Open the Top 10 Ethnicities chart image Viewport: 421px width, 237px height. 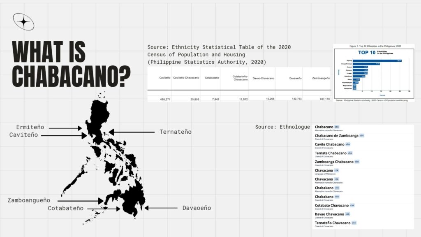pyautogui.click(x=374, y=72)
